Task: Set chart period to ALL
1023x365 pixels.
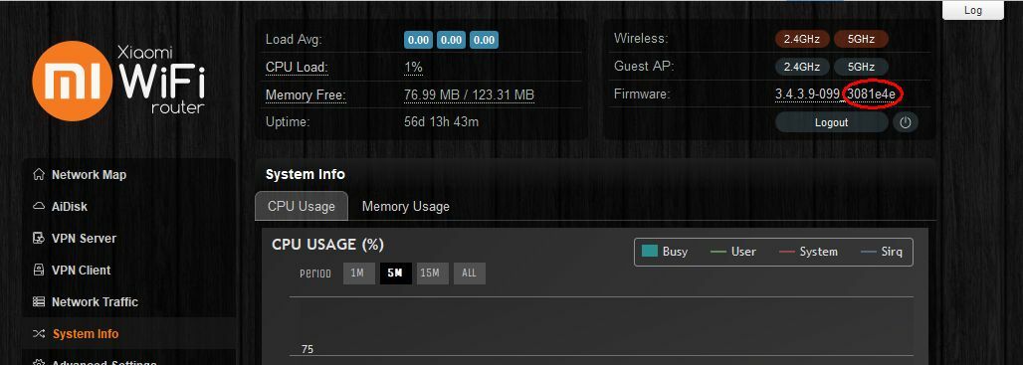Action: pos(469,274)
